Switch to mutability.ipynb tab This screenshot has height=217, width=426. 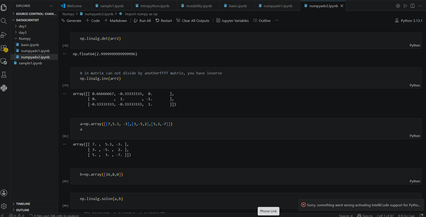click(x=199, y=6)
